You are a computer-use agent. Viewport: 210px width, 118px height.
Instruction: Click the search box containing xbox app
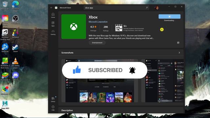[116, 8]
